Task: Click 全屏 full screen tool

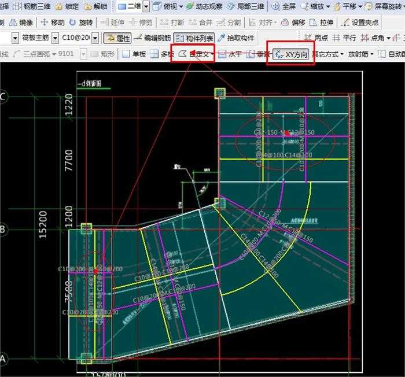Action: pyautogui.click(x=283, y=6)
